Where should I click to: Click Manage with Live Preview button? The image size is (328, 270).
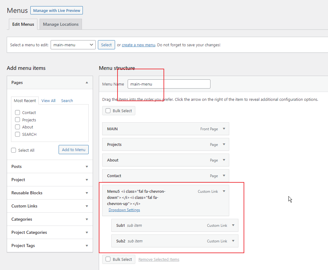click(56, 10)
